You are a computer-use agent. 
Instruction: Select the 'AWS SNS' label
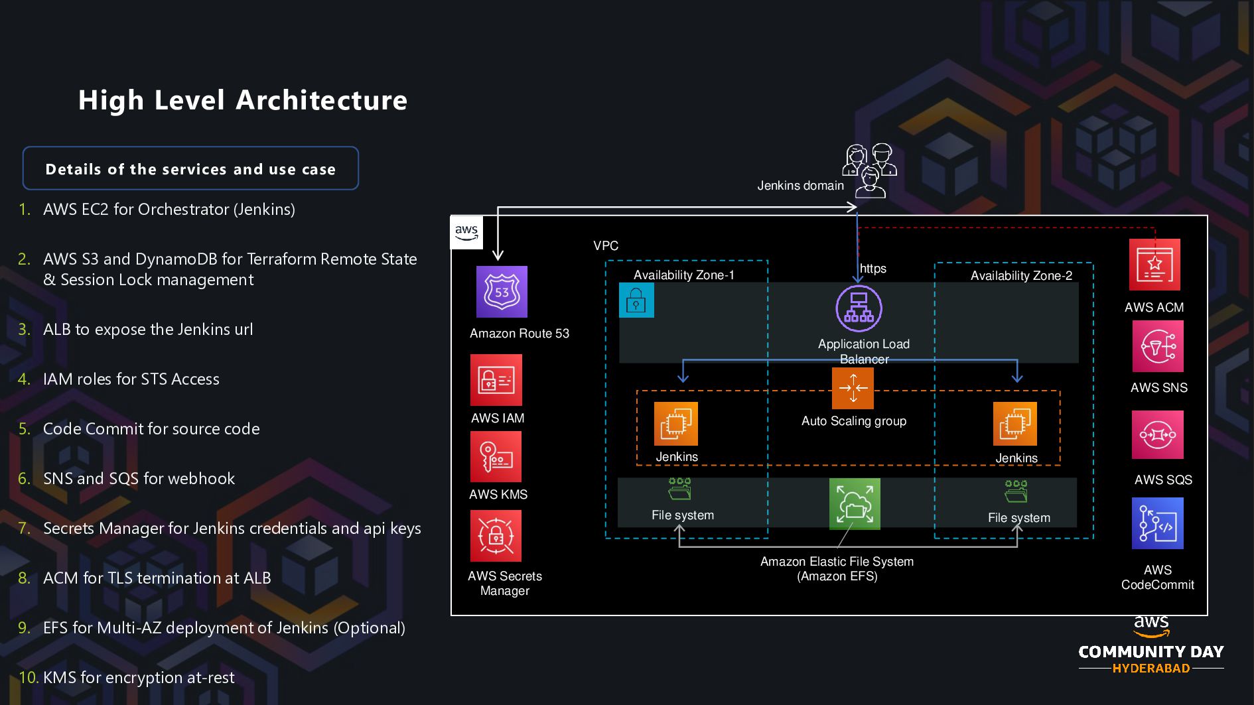point(1159,388)
